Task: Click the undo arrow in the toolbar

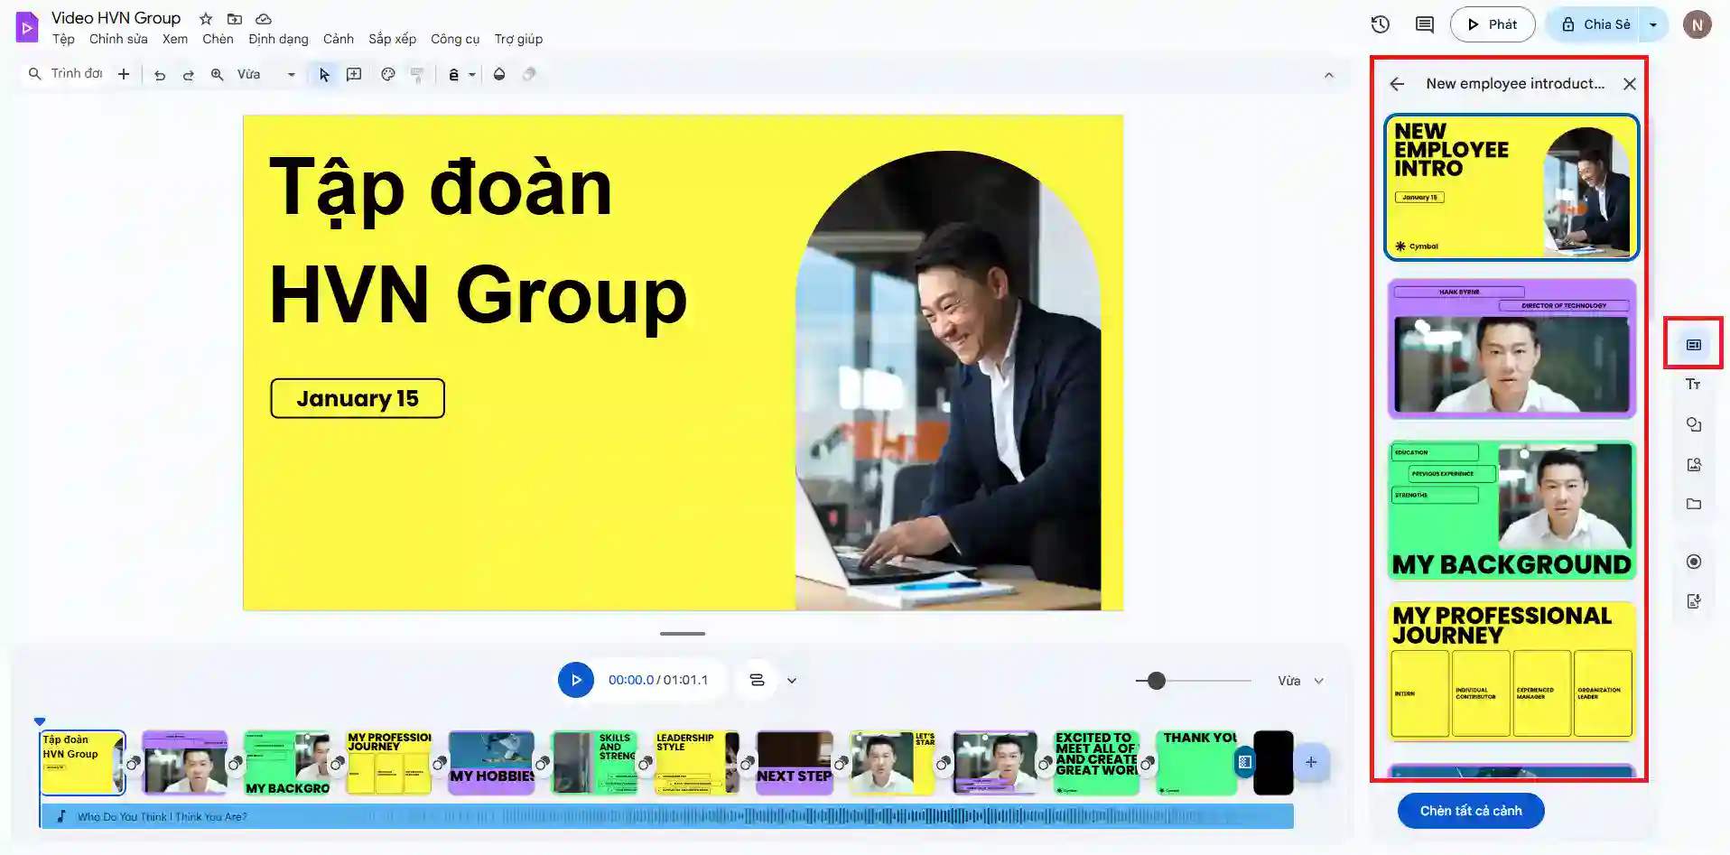Action: click(160, 75)
